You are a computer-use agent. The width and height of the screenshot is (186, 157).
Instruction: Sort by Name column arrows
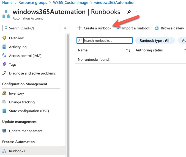click(128, 50)
